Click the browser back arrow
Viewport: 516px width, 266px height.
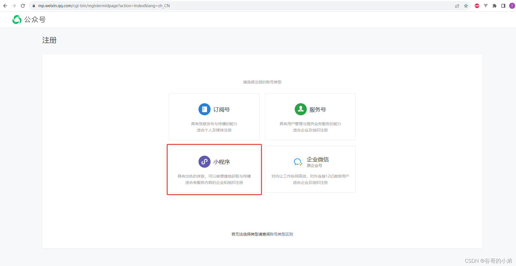5,6
